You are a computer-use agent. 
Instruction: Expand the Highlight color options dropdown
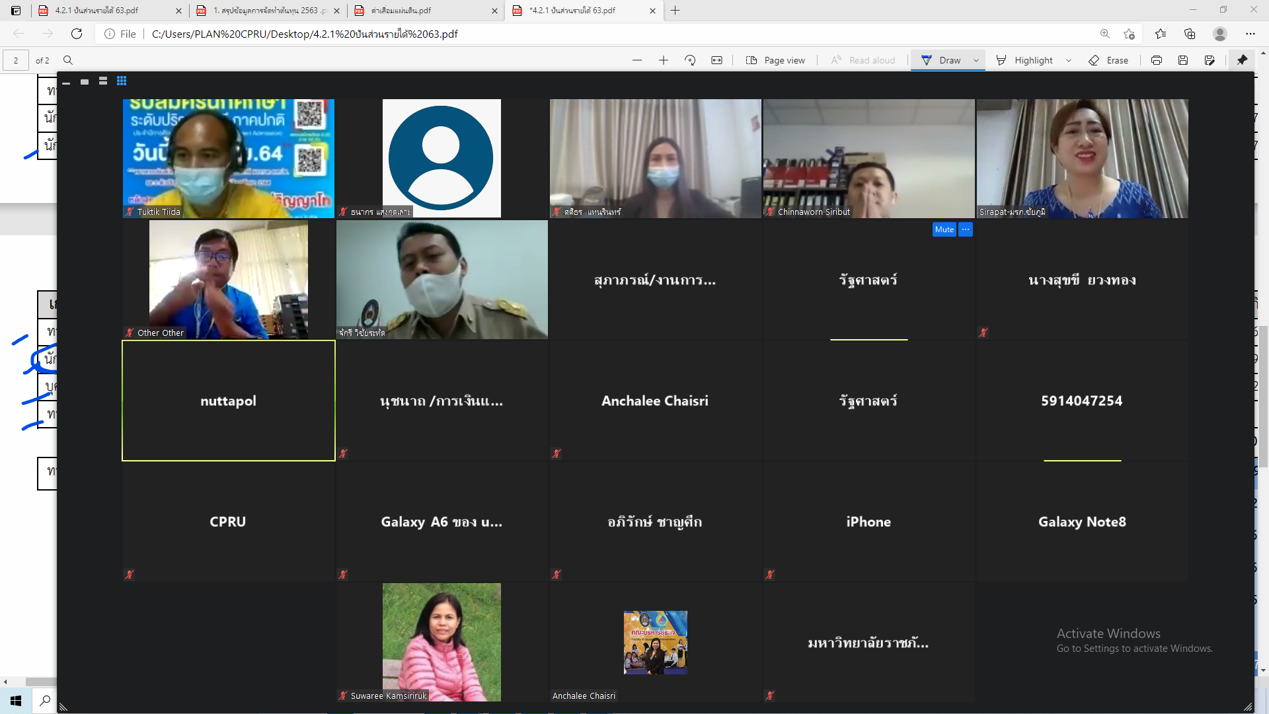tap(1069, 60)
